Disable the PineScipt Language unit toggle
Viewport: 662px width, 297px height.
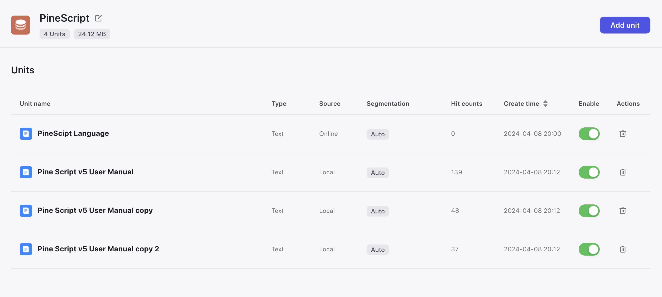pyautogui.click(x=589, y=134)
